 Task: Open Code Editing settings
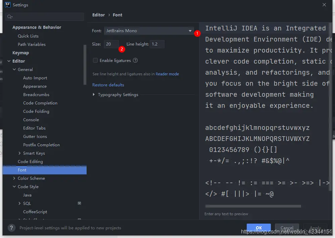[x=30, y=161]
